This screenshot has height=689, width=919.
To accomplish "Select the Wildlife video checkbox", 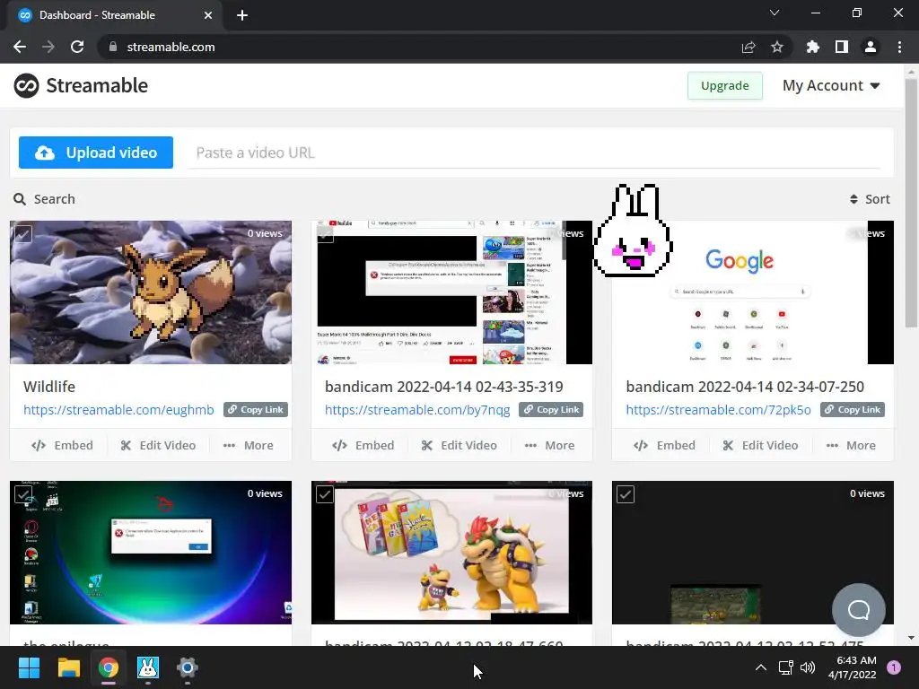I will pos(23,234).
